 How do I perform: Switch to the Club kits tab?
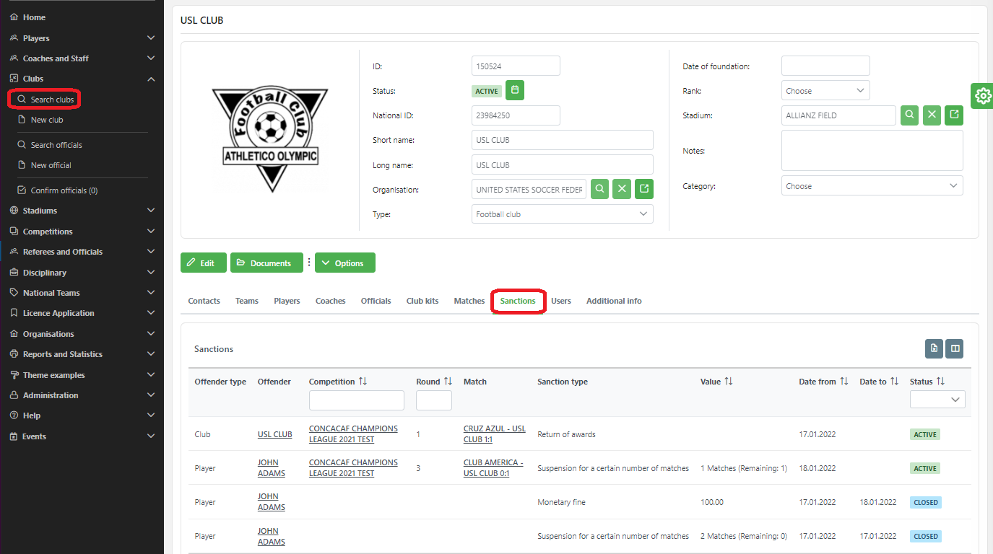pyautogui.click(x=422, y=301)
